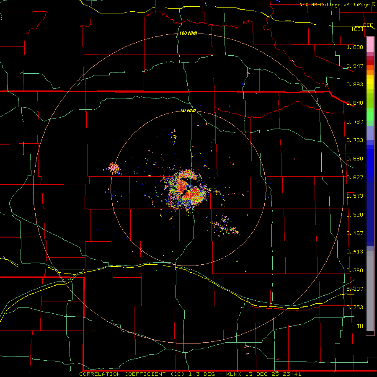The height and width of the screenshot is (377, 377).
Task: Click the Correlation Coefficient KLNX caption
Action: [190, 374]
